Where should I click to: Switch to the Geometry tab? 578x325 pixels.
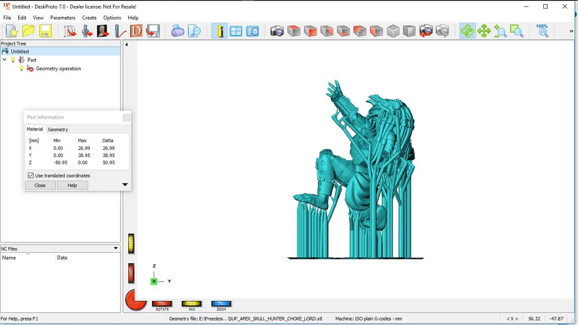[x=58, y=129]
